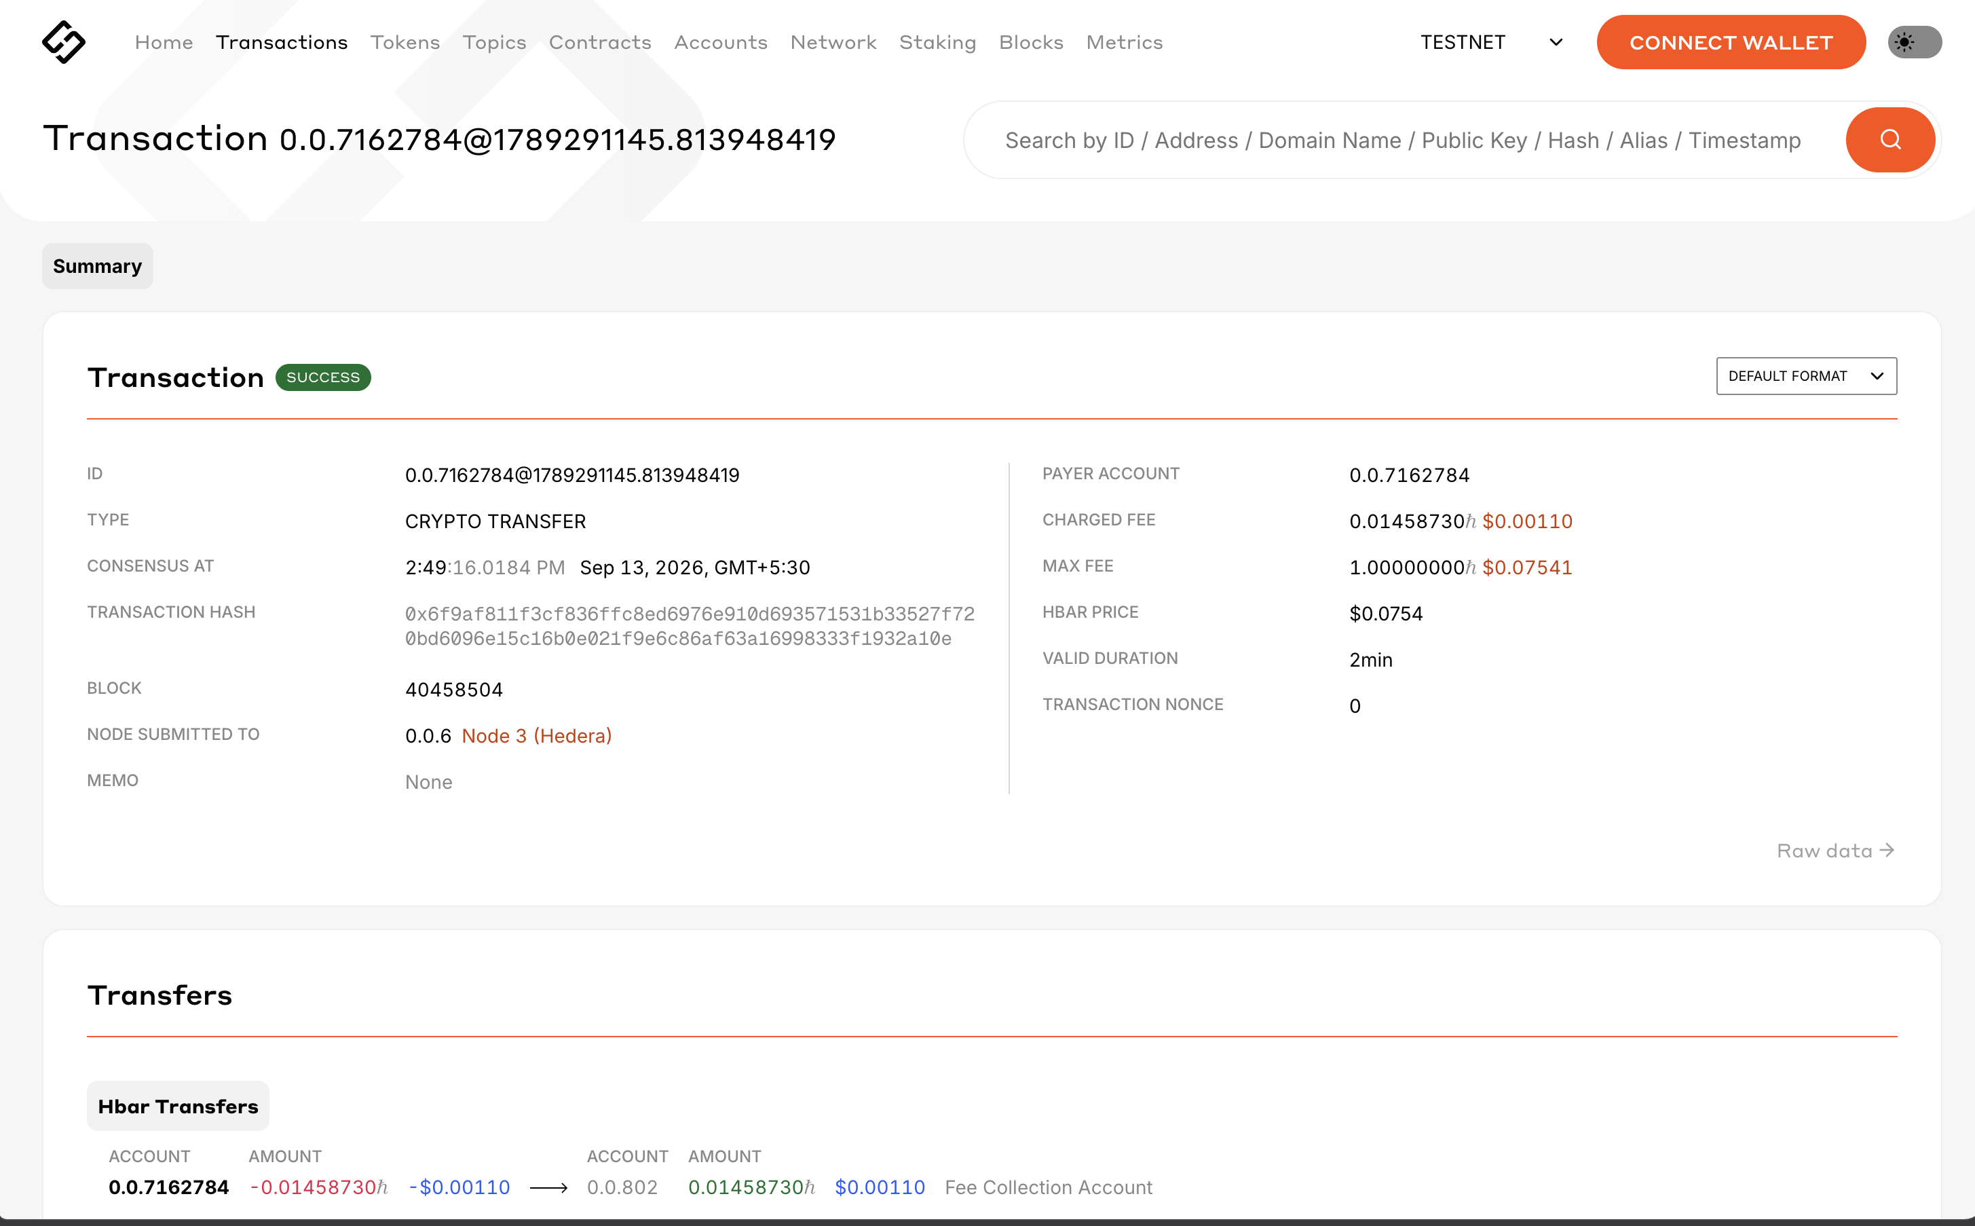Open payer account 0.0.7162784 link
1975x1226 pixels.
tap(1408, 475)
